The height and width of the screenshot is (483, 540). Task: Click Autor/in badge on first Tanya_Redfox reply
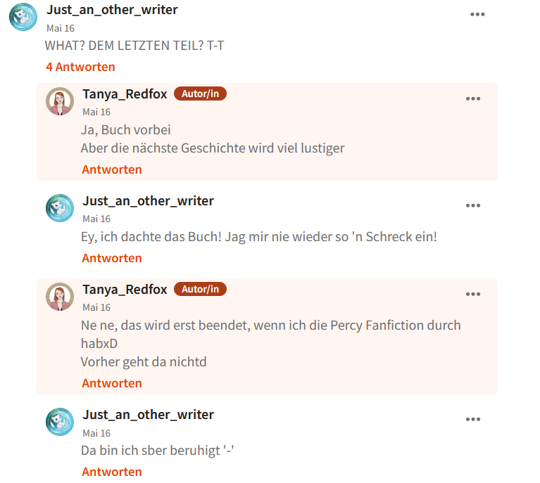tap(200, 94)
